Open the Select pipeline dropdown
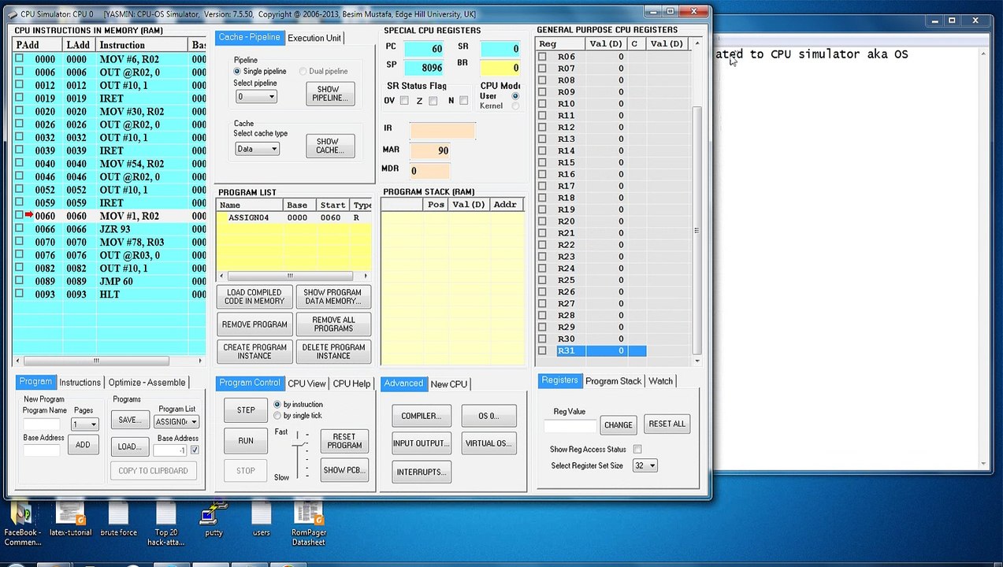 coord(256,97)
